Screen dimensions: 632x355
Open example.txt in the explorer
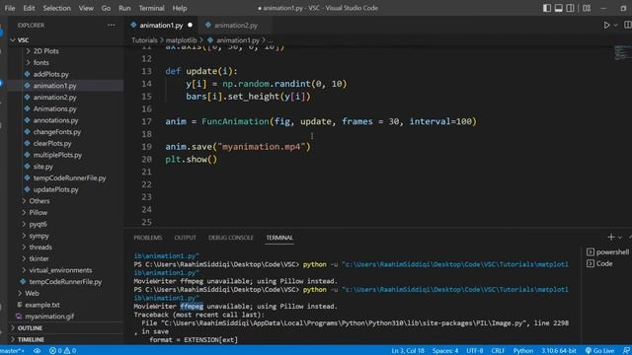click(x=42, y=305)
